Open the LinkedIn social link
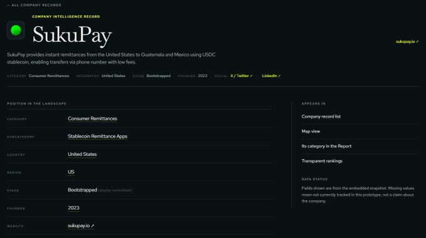426x238 pixels. coord(271,76)
